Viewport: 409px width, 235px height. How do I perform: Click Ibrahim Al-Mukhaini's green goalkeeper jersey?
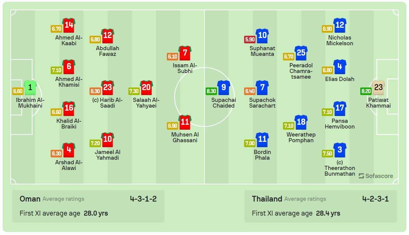[x=30, y=88]
